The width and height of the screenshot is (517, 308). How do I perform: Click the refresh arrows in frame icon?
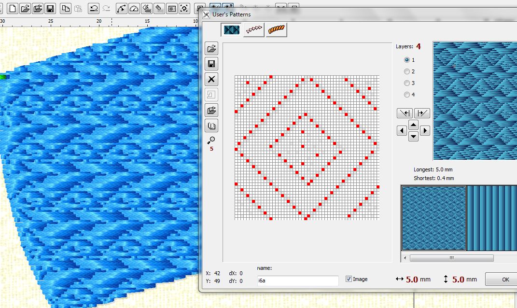tap(184, 8)
